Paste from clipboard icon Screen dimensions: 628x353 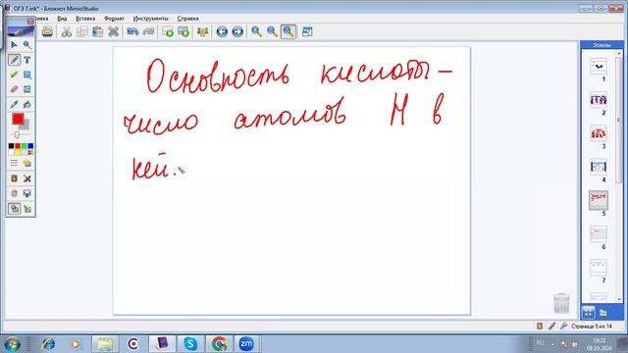(98, 31)
